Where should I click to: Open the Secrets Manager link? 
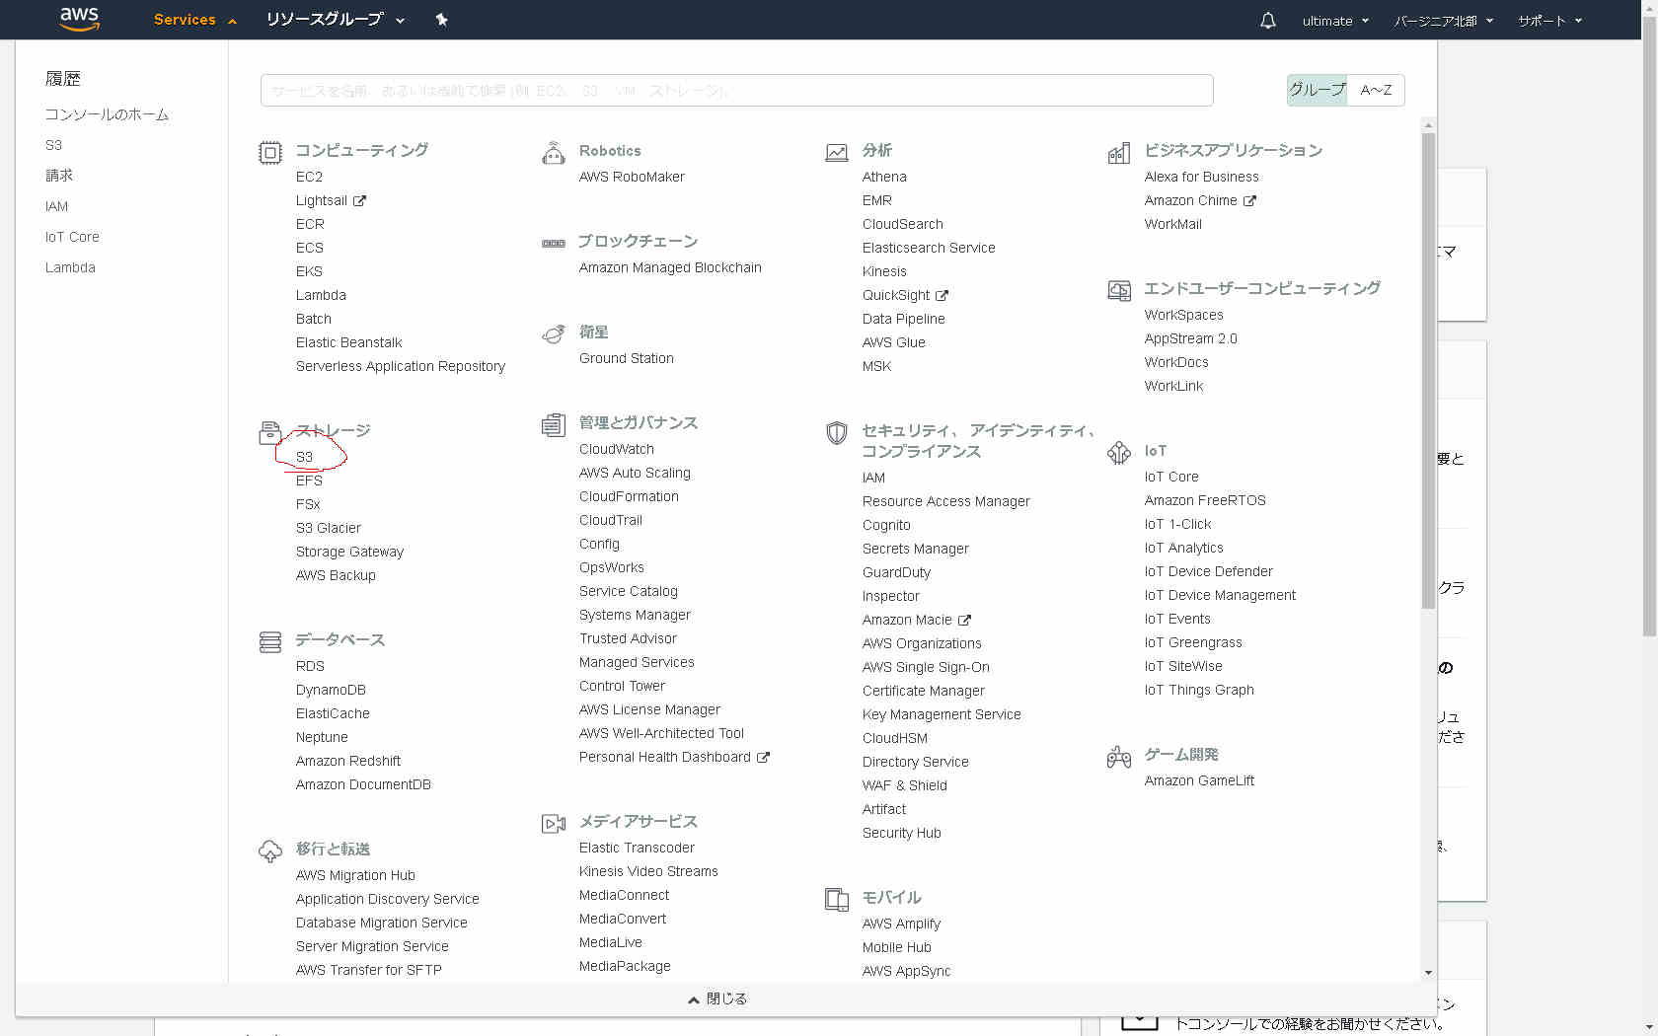[x=916, y=549]
